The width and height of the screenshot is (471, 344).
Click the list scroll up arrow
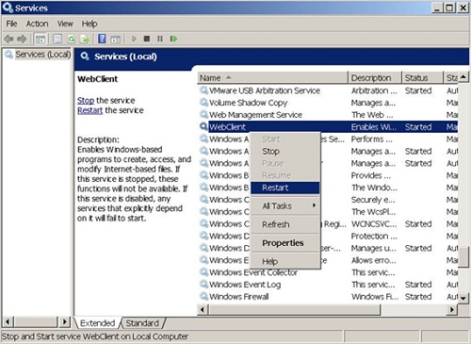coord(463,76)
